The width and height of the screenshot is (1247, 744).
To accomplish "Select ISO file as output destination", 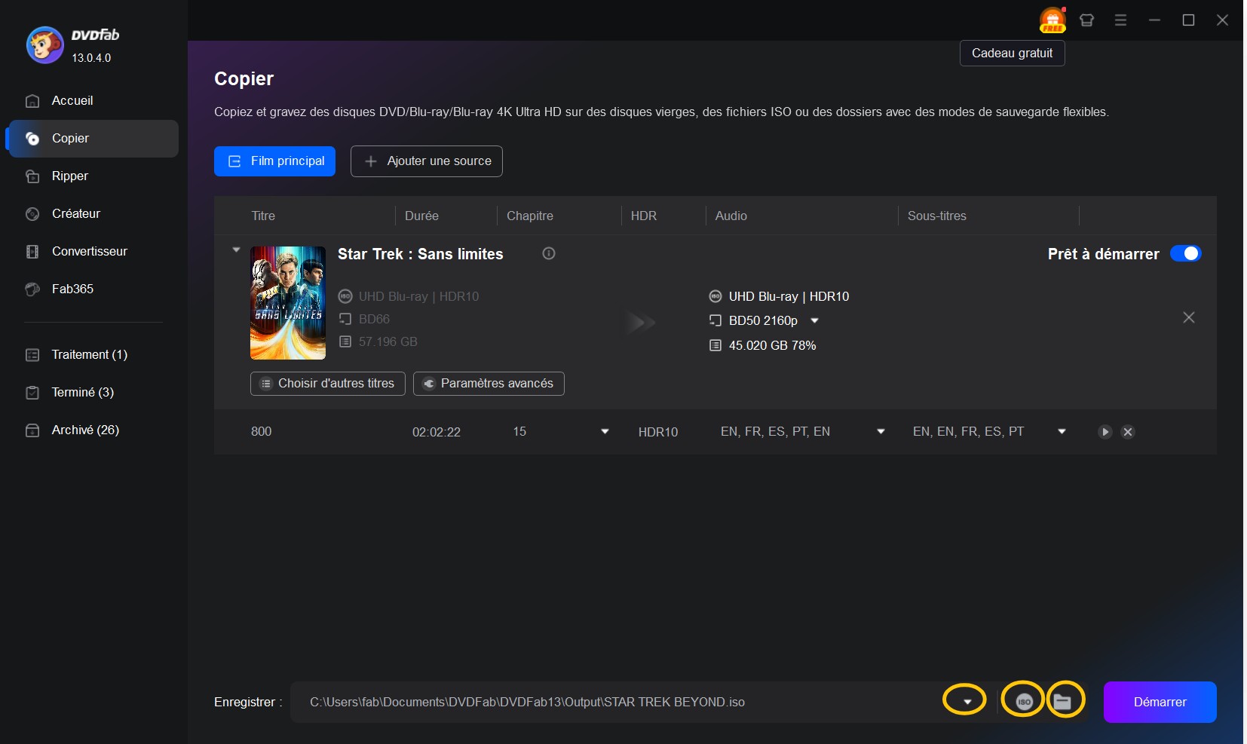I will pos(1022,701).
